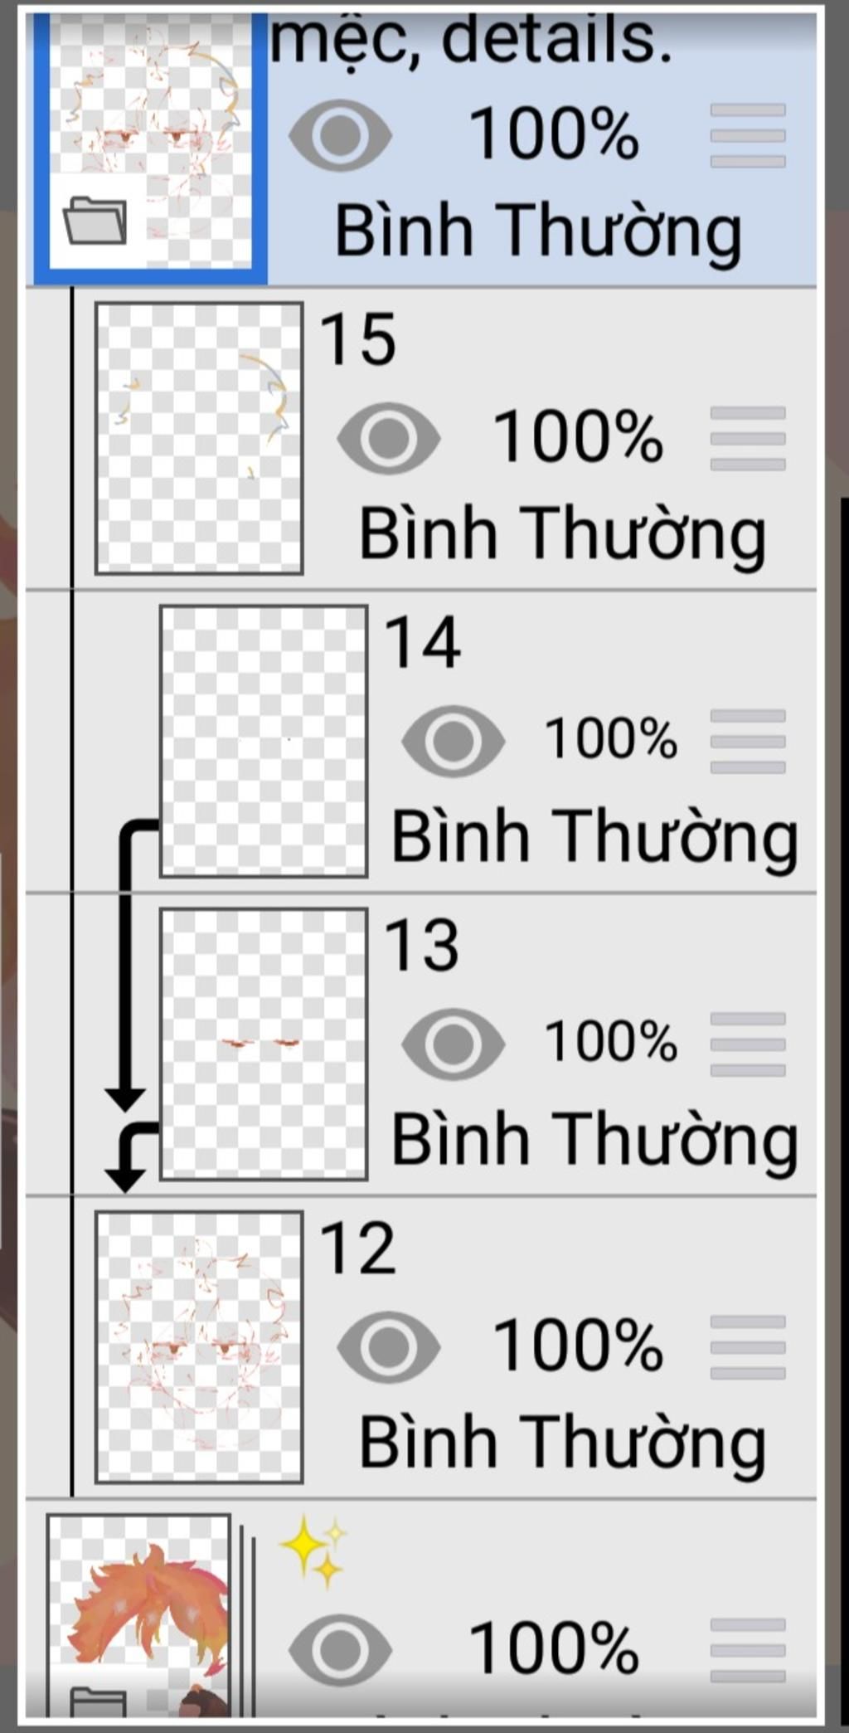Click the reorder handle on layer 14
849x1733 pixels.
[x=747, y=741]
